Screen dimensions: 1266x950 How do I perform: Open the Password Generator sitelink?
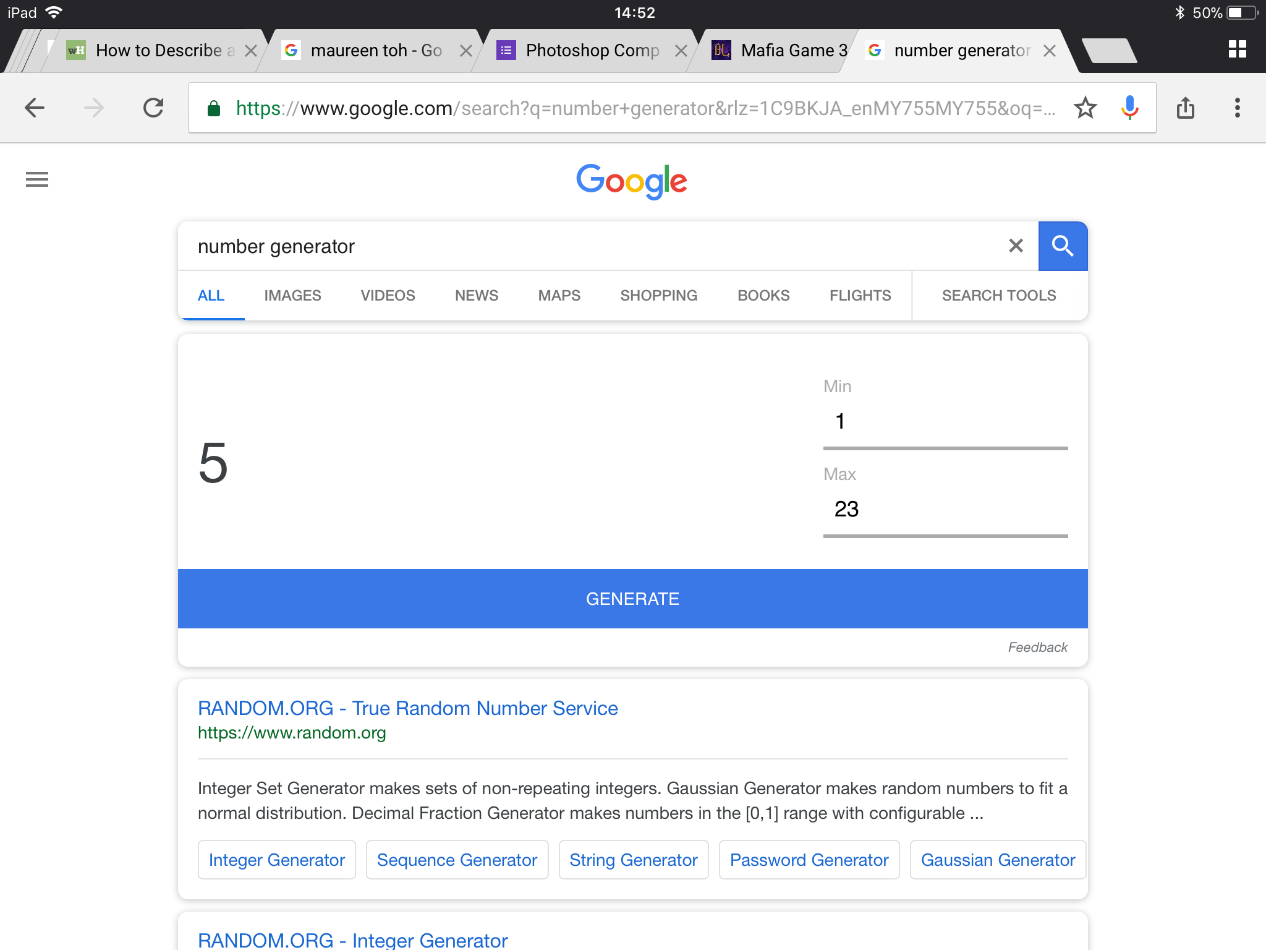[809, 860]
